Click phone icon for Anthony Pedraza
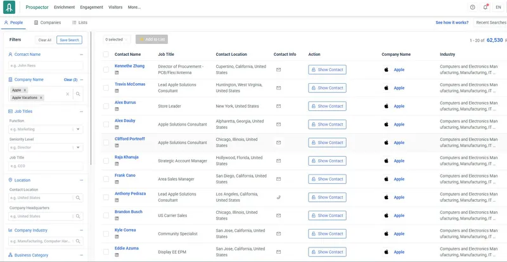 pyautogui.click(x=278, y=197)
